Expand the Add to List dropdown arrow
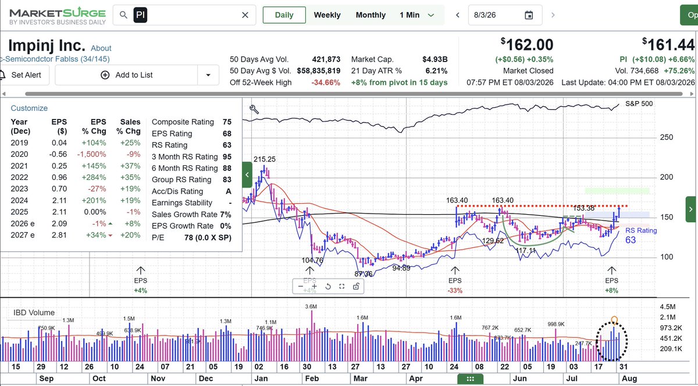The height and width of the screenshot is (386, 698). pyautogui.click(x=208, y=75)
